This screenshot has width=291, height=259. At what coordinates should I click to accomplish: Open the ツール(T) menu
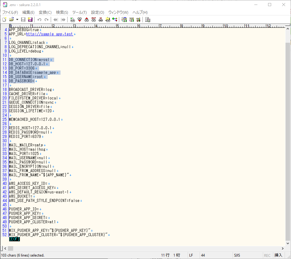[79, 12]
